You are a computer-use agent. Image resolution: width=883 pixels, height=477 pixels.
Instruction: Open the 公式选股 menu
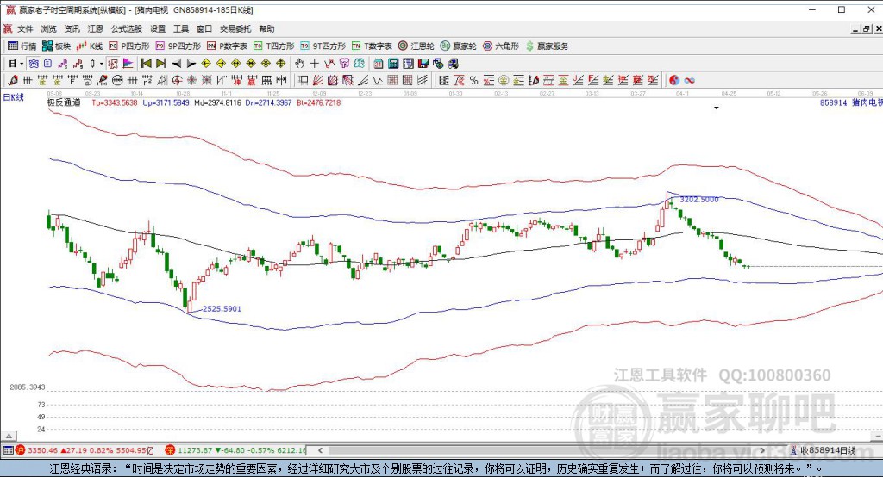126,28
